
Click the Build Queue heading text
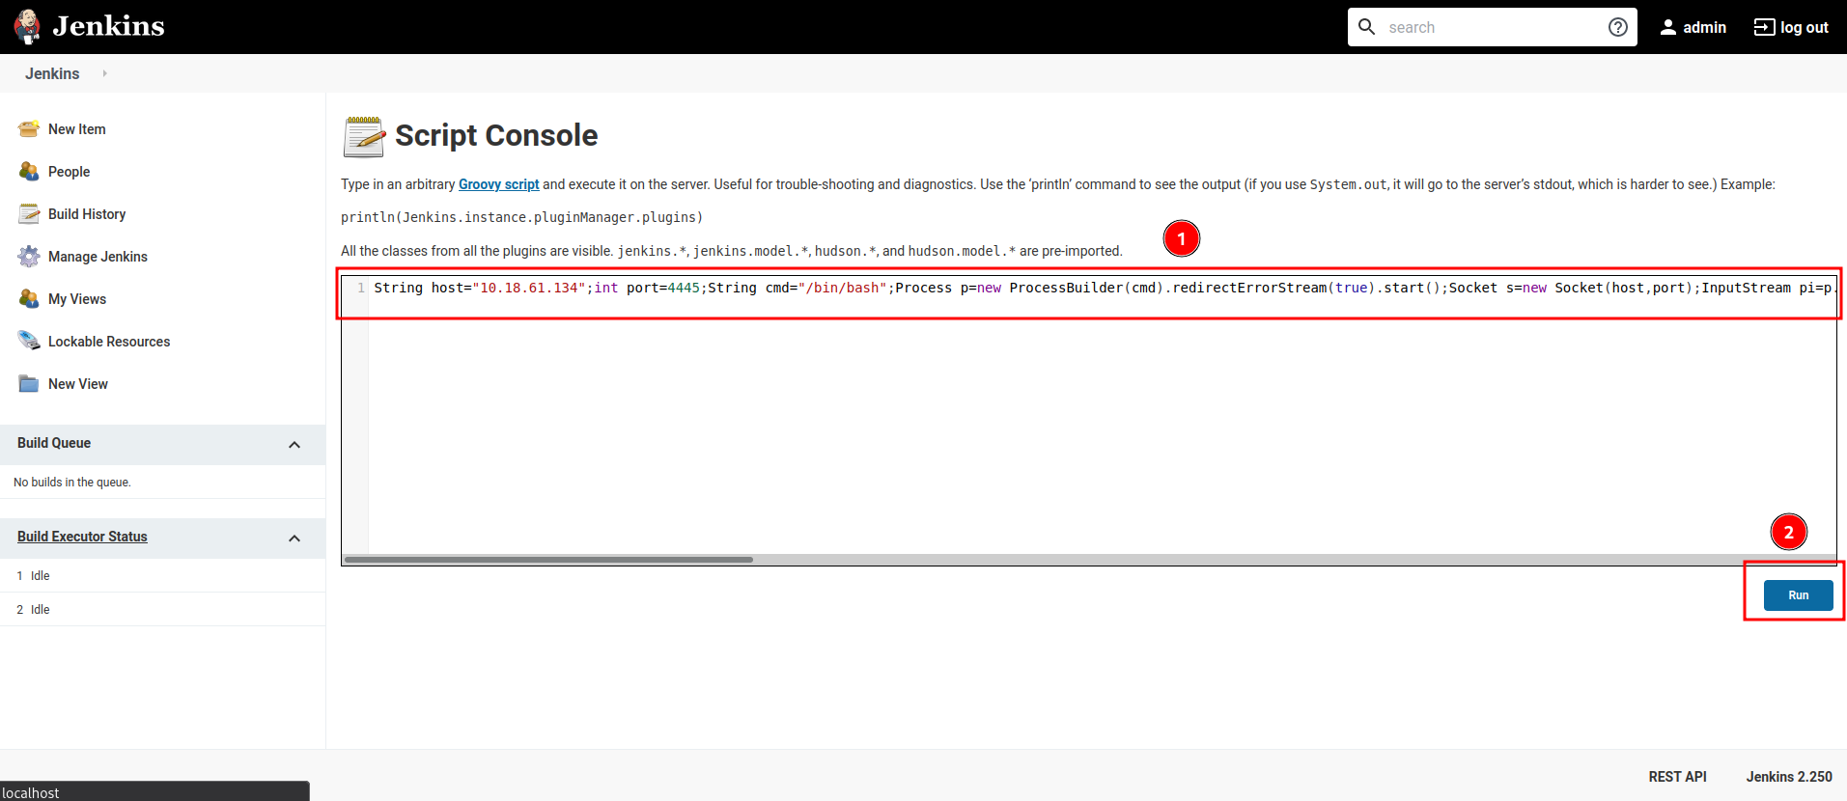click(54, 443)
